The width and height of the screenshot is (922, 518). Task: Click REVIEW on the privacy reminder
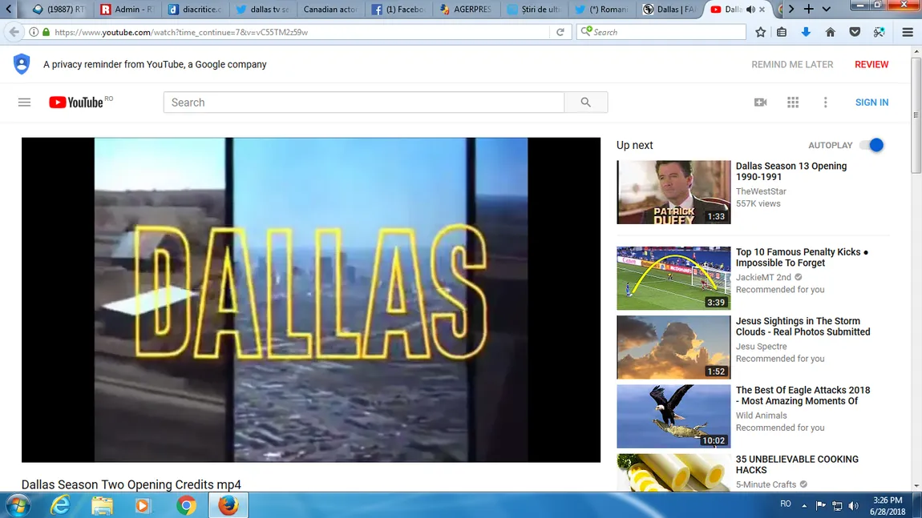click(x=871, y=65)
